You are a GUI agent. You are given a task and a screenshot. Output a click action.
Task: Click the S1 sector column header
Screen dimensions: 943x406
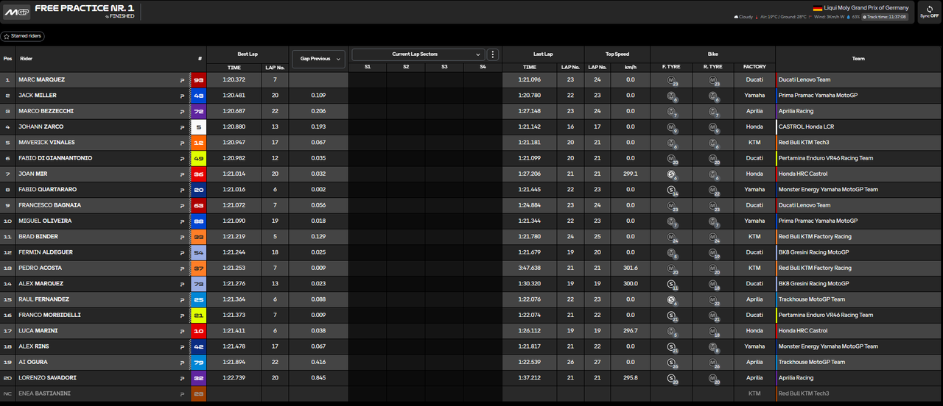coord(368,67)
